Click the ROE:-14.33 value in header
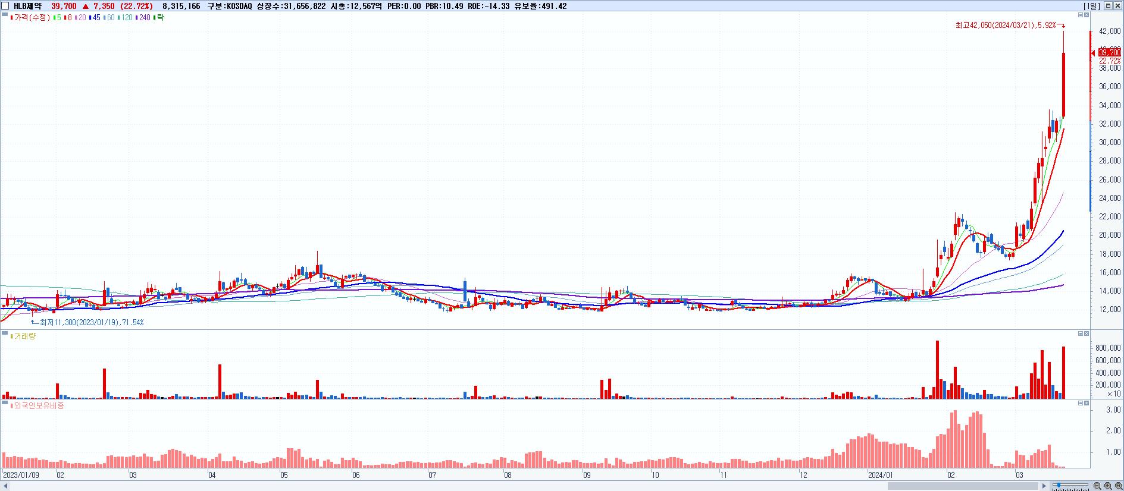Viewport: 1124px width, 491px height. [489, 6]
